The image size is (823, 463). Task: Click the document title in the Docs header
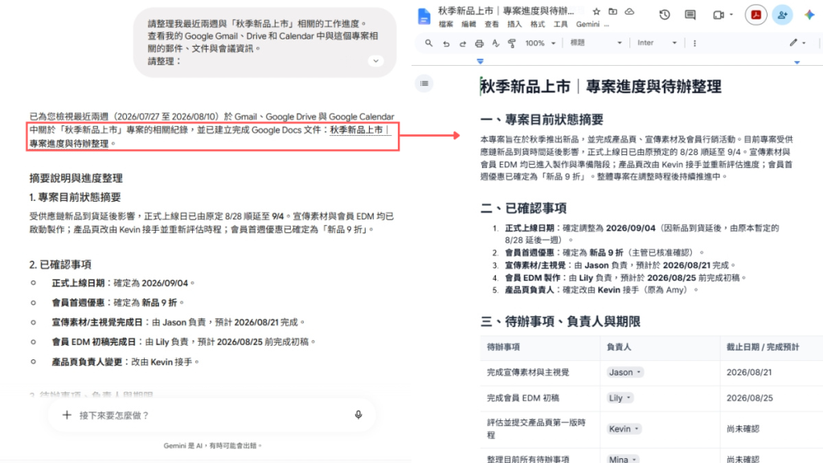(x=506, y=10)
